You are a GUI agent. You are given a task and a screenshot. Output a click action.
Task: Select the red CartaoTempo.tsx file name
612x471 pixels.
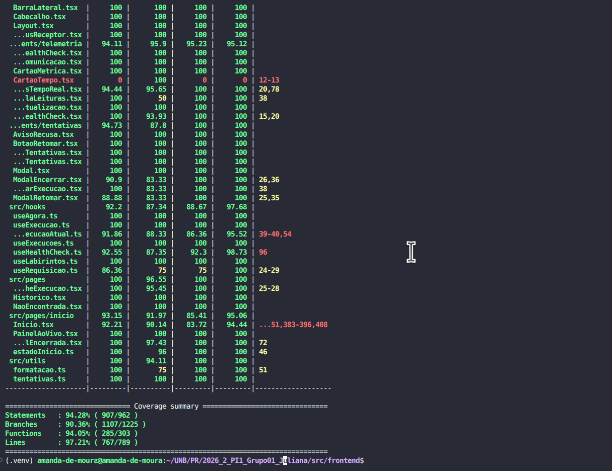43,80
